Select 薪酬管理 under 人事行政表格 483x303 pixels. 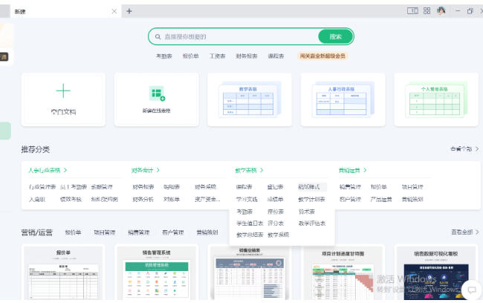pos(102,187)
